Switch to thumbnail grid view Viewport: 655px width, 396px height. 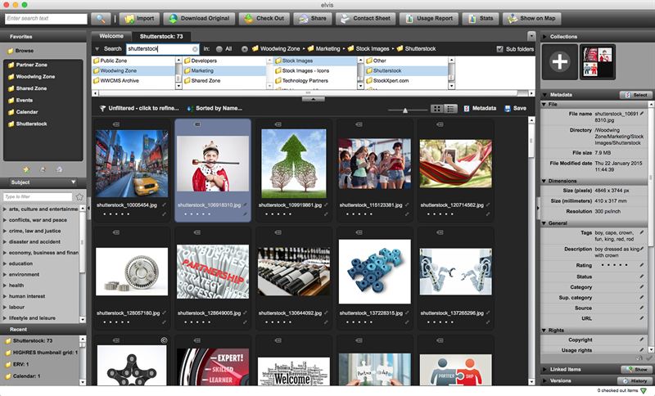[x=437, y=108]
